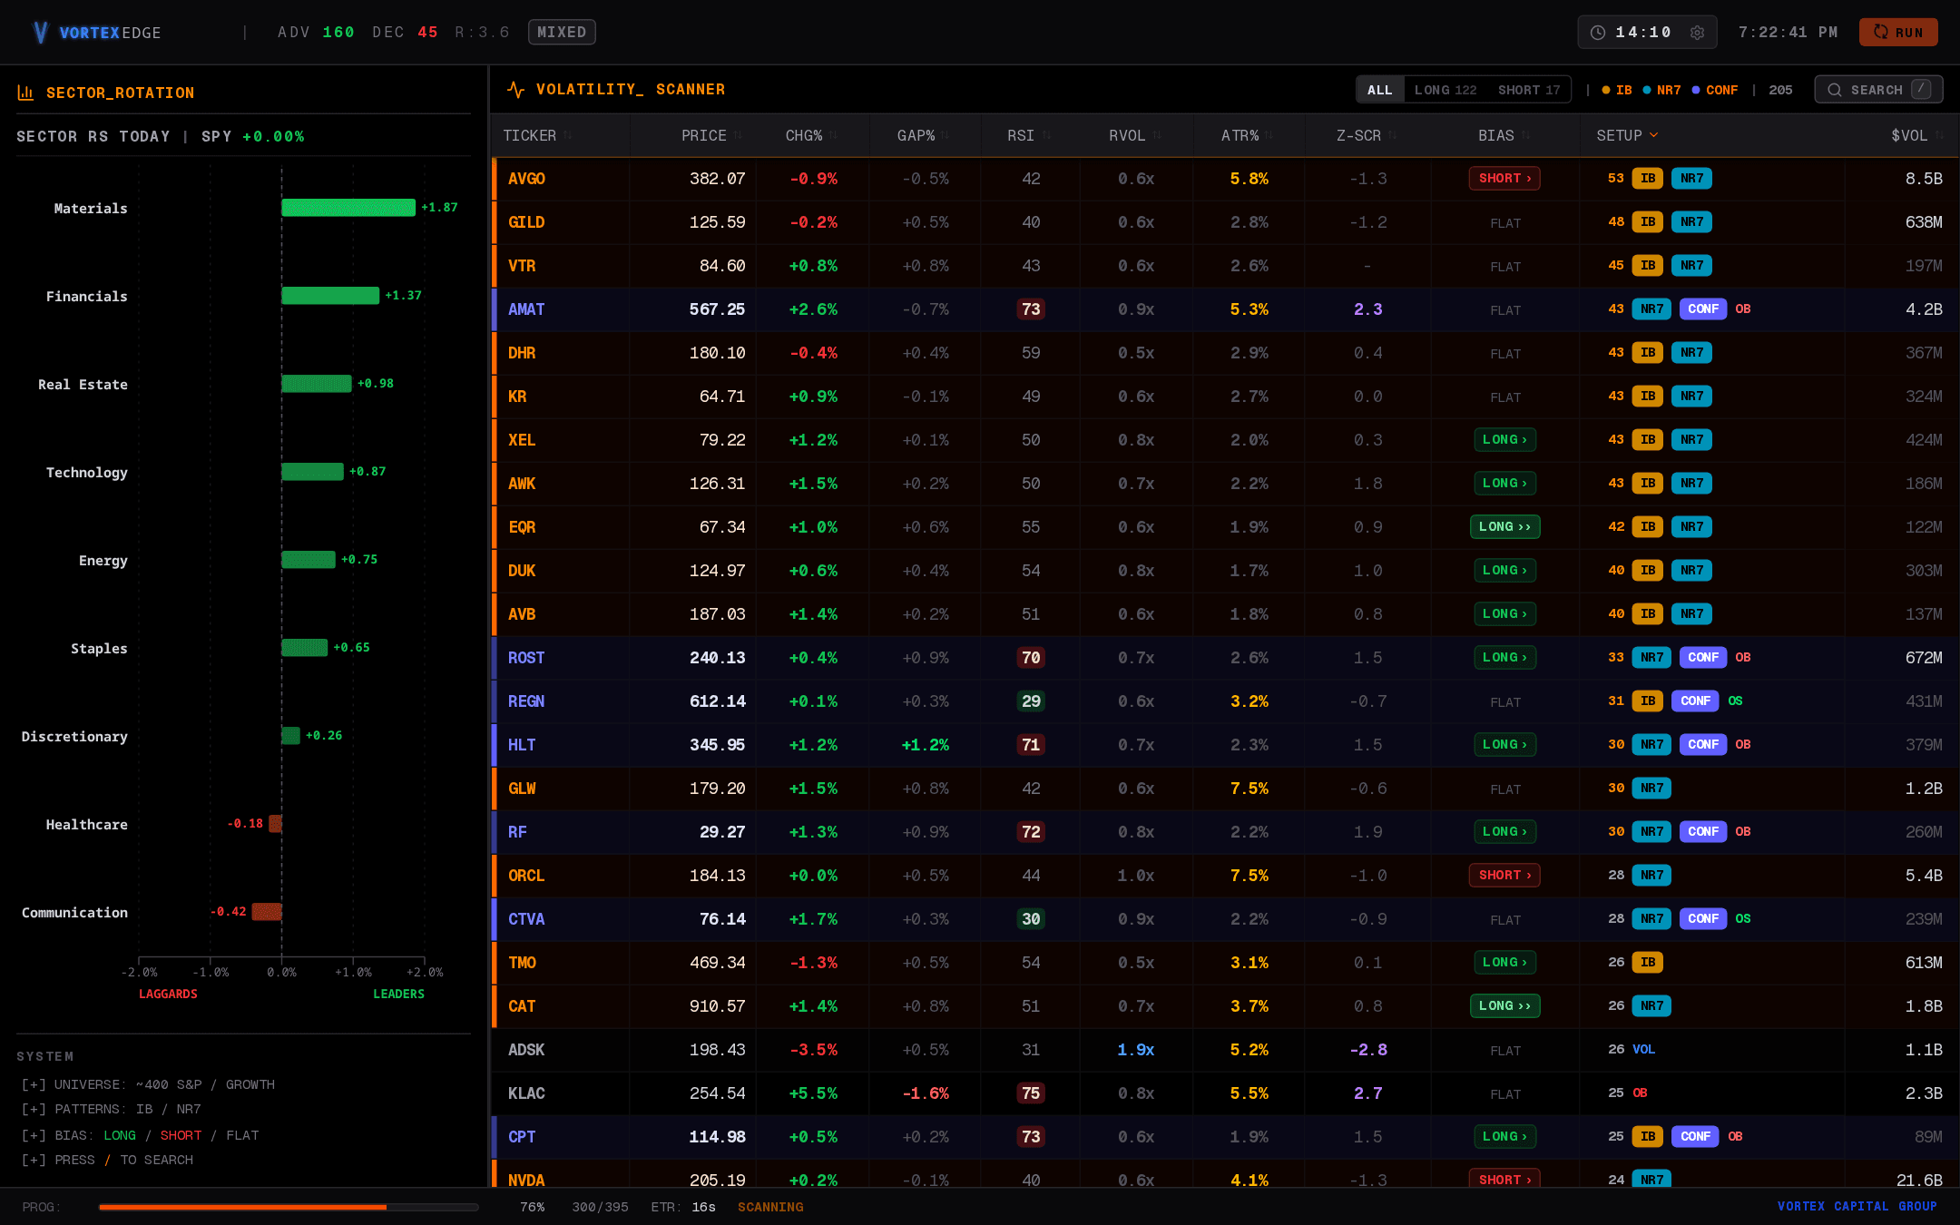Expand the PATTERNS system entry
1960x1225 pixels.
click(112, 1109)
